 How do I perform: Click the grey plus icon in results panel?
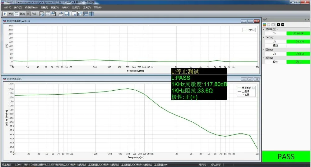269,25
